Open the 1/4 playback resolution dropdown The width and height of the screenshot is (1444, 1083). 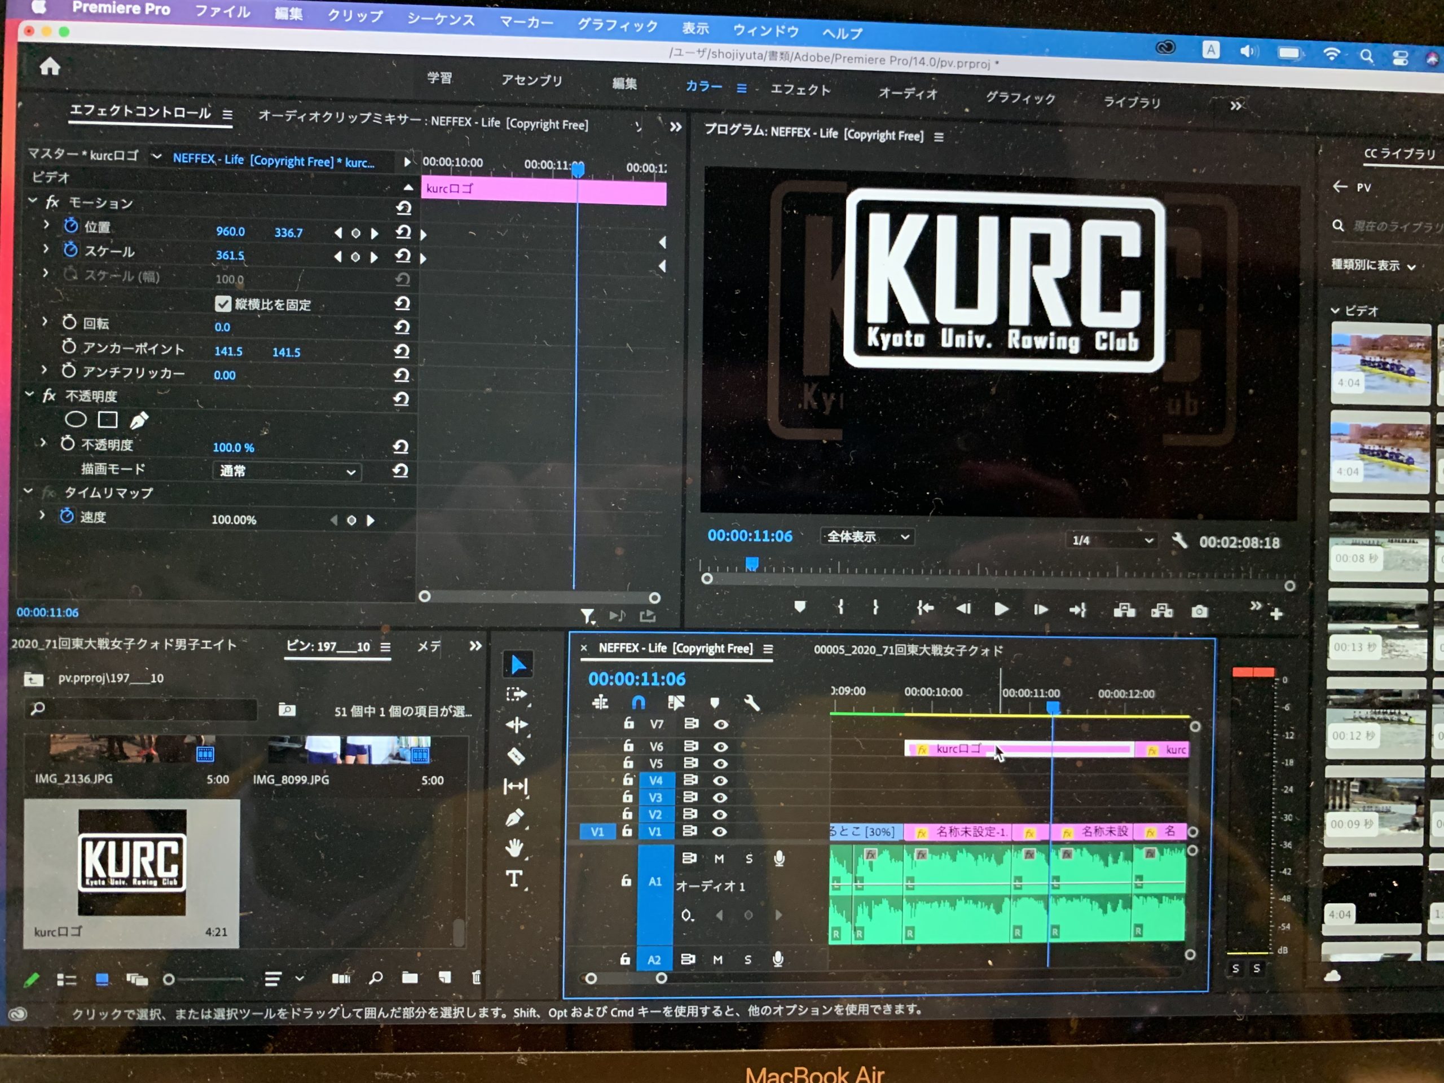click(1112, 540)
